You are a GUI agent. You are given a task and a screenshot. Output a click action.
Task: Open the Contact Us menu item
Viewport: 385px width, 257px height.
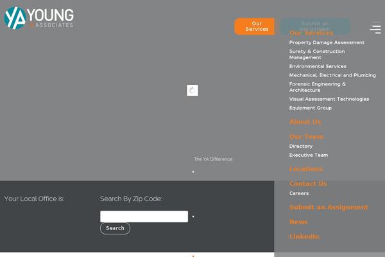[308, 184]
